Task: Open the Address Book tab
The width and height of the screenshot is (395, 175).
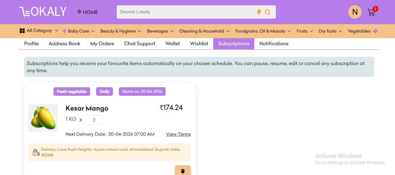Action: pyautogui.click(x=64, y=44)
